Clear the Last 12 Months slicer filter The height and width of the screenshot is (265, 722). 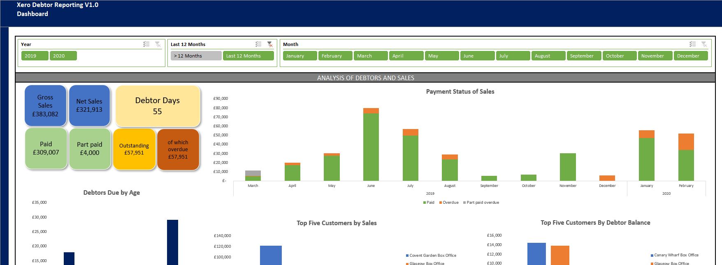click(270, 44)
